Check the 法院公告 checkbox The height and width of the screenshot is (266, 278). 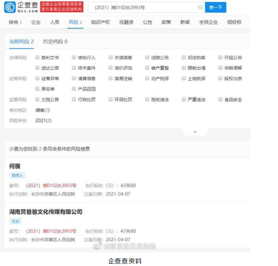tap(147, 57)
